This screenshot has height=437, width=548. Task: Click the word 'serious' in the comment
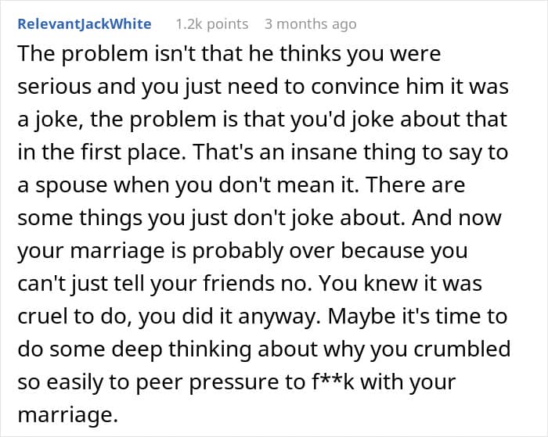click(55, 86)
